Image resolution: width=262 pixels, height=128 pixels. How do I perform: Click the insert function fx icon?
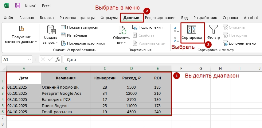point(58,59)
